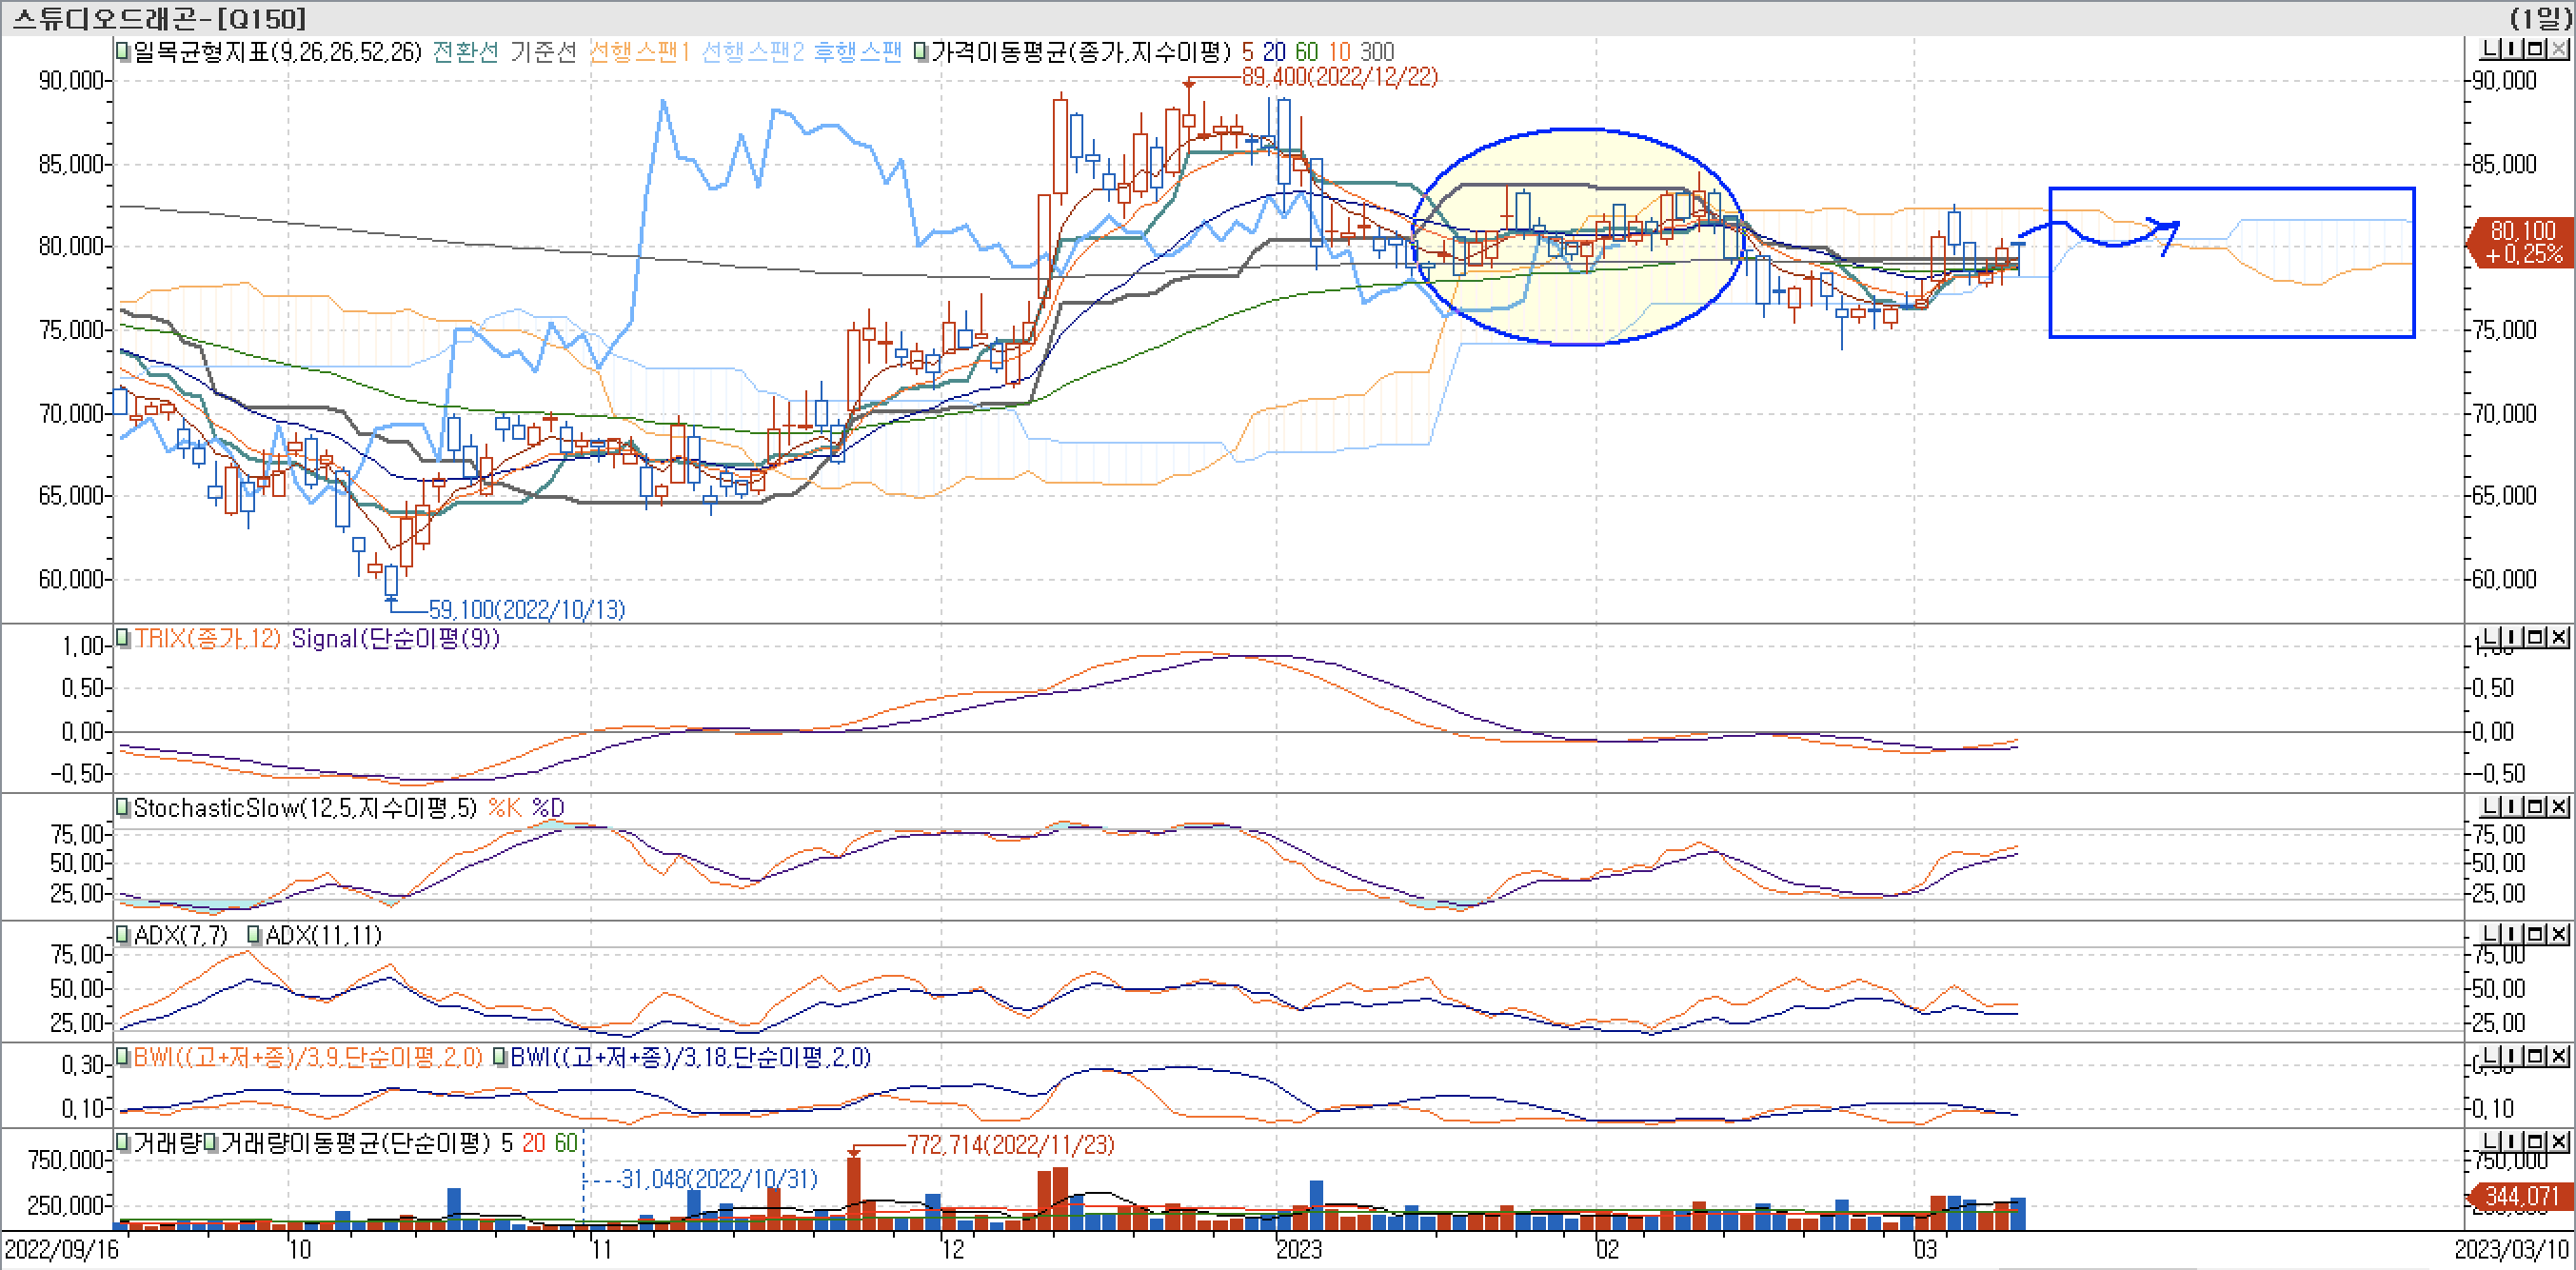The height and width of the screenshot is (1270, 2576).
Task: Close the TRIX indicator pane
Action: [x=2559, y=637]
